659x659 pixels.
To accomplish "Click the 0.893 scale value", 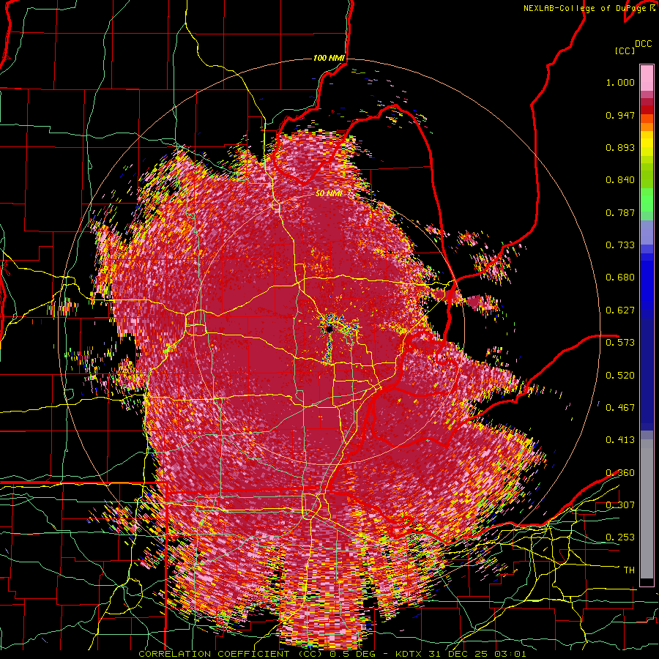I will pos(620,147).
